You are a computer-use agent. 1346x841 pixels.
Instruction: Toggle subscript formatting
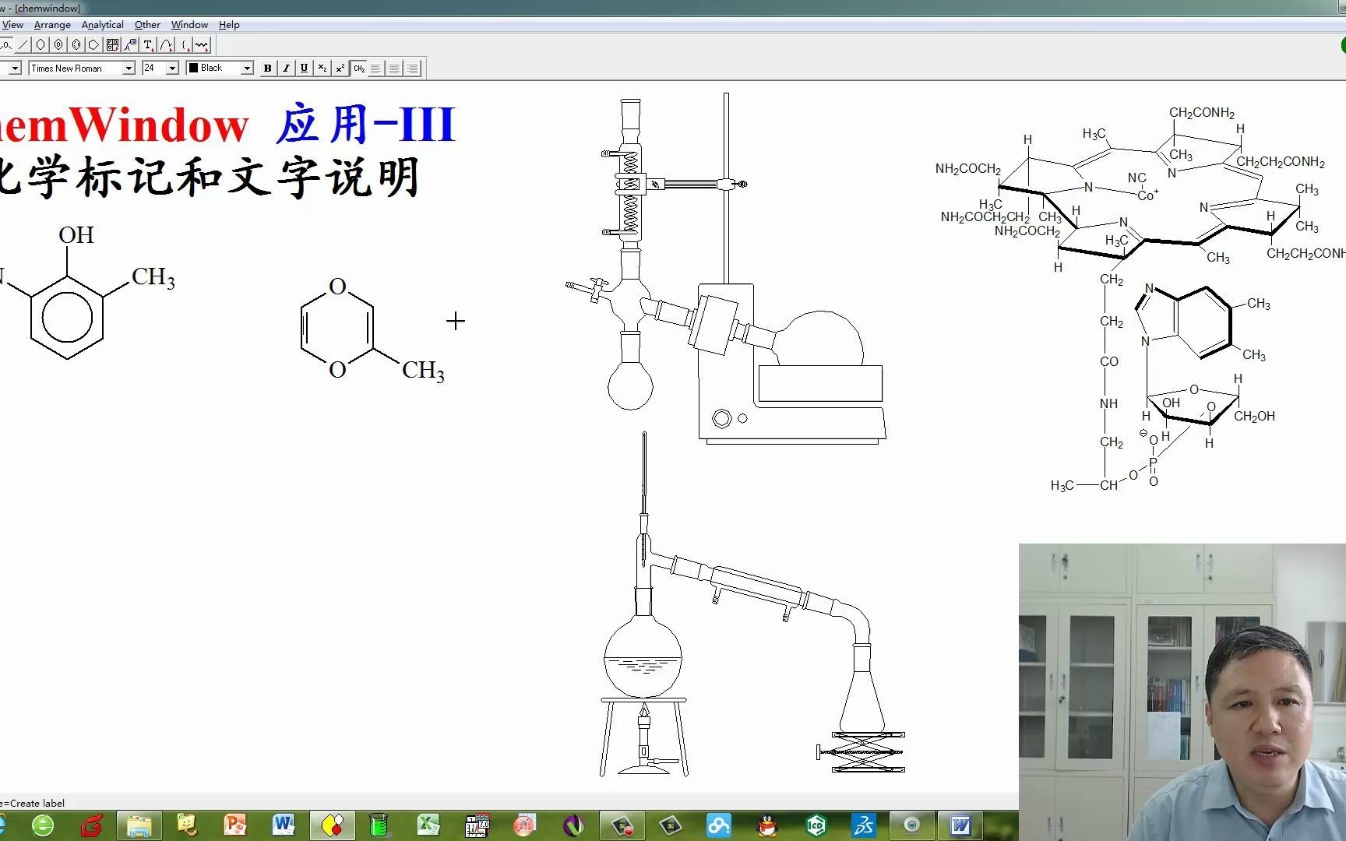click(x=322, y=69)
